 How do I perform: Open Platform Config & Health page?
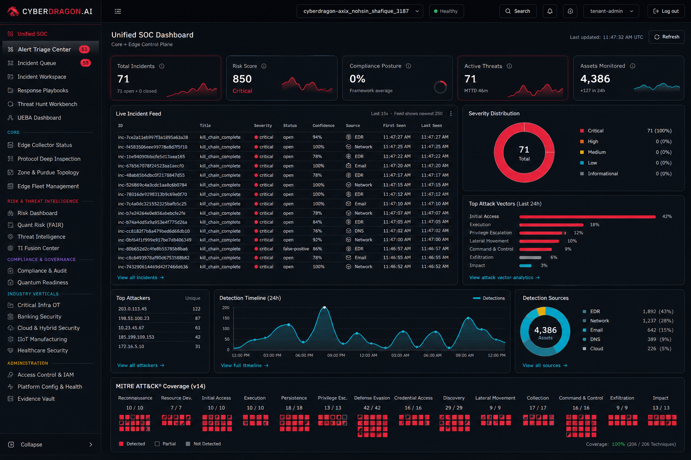tap(49, 387)
